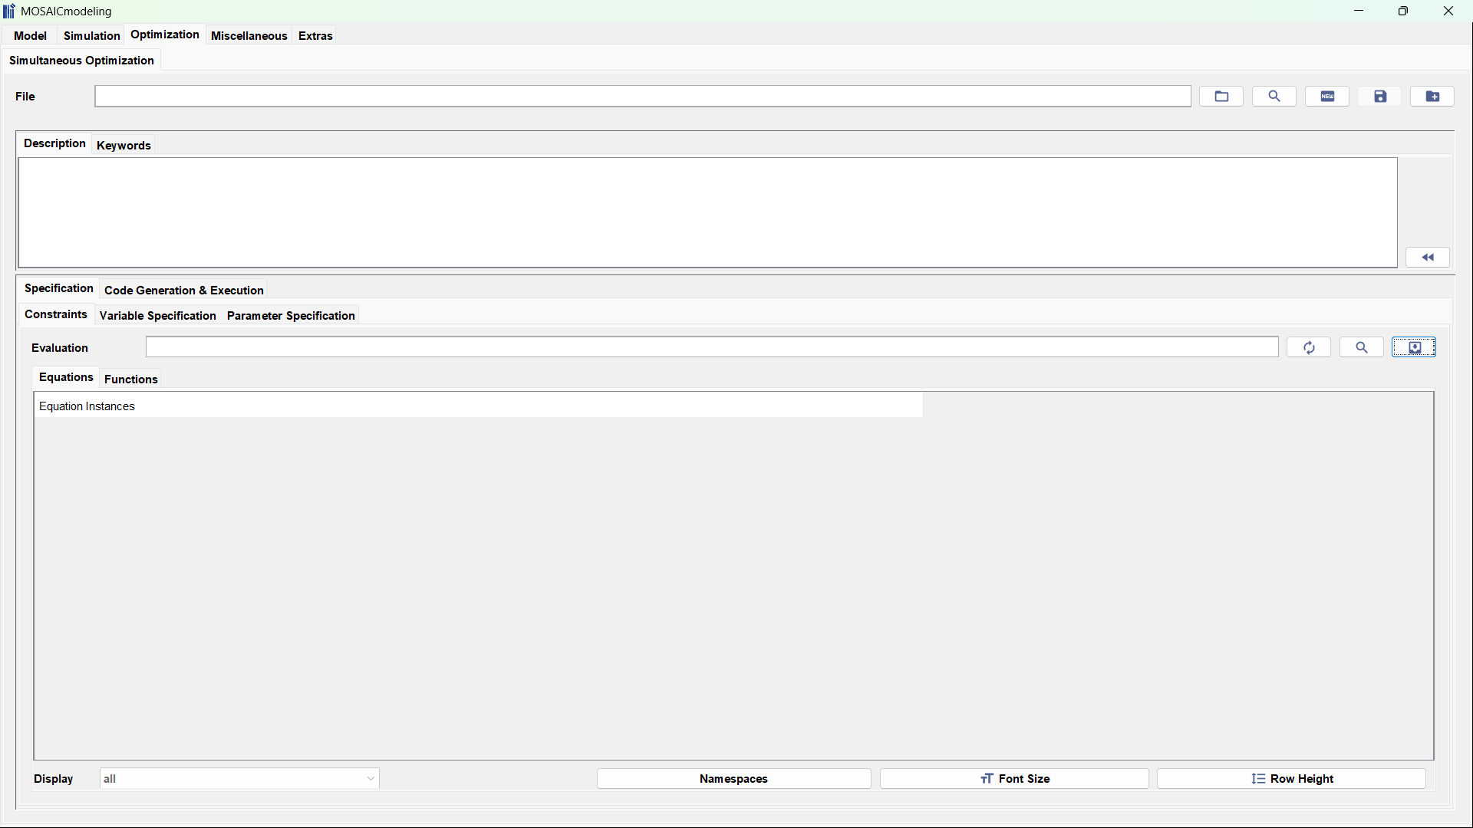Open the Model menu tab

[x=30, y=35]
